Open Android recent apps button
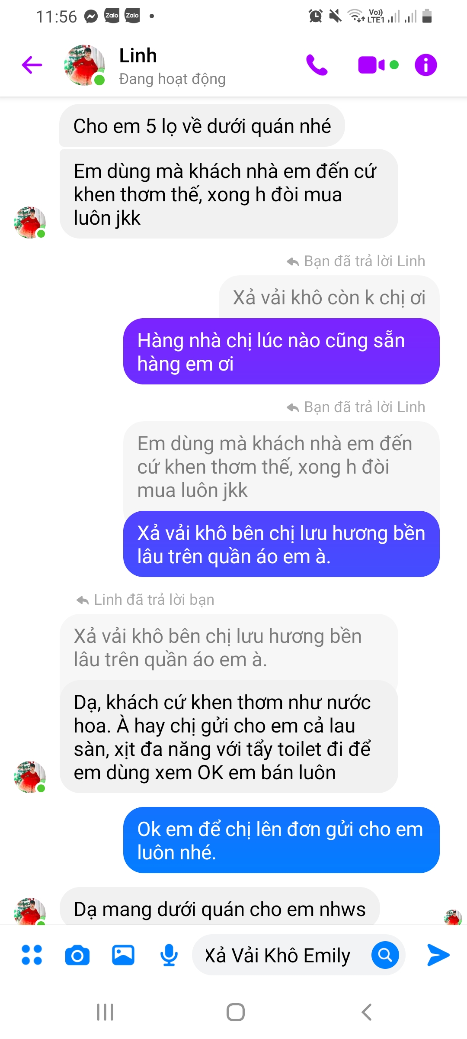 pos(105,1012)
